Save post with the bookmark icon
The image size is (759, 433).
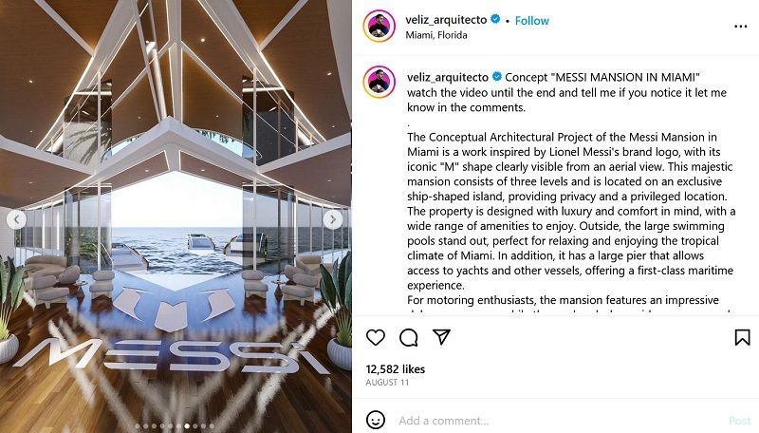742,337
